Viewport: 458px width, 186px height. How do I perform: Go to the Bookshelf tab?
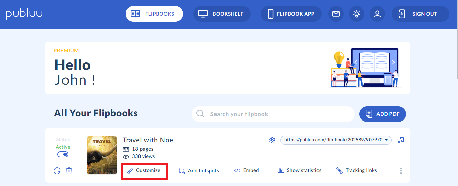pyautogui.click(x=222, y=14)
